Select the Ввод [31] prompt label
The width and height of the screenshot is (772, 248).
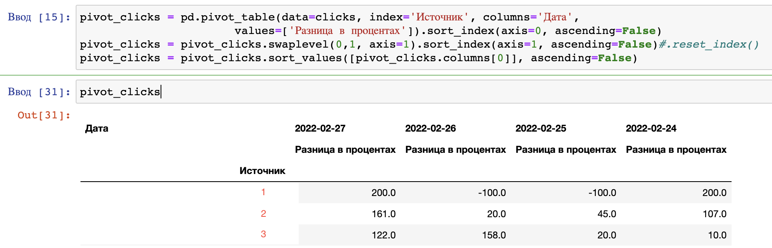point(39,92)
